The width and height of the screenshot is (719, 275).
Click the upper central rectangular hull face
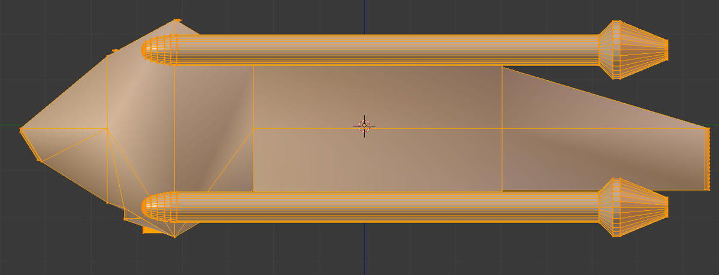point(377,96)
